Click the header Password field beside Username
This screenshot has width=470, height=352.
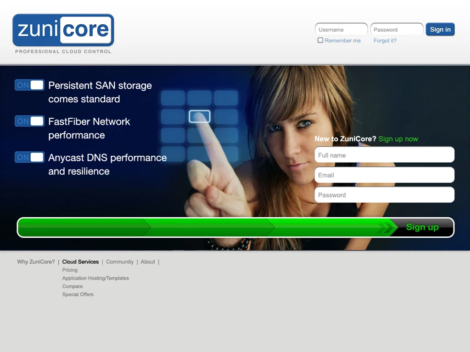(x=397, y=29)
